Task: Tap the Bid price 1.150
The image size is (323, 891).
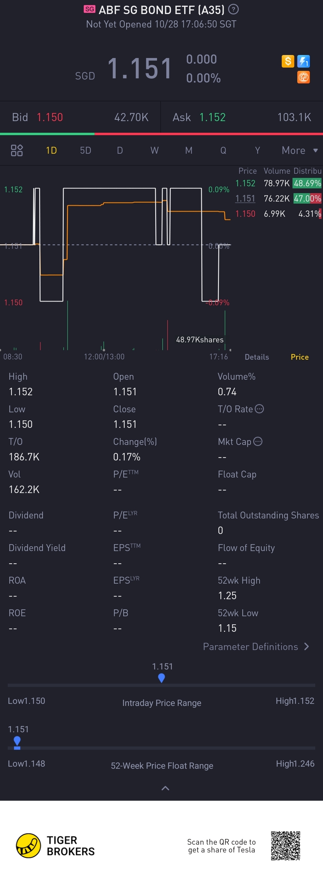Action: coord(50,117)
